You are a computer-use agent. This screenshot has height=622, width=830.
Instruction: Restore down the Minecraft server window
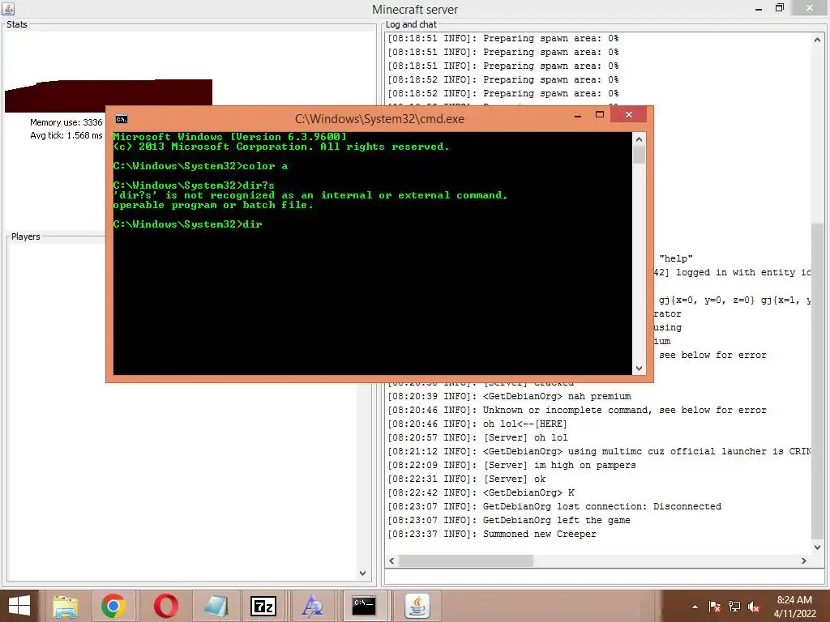pyautogui.click(x=779, y=8)
